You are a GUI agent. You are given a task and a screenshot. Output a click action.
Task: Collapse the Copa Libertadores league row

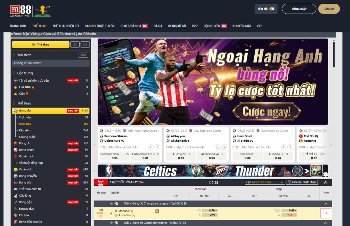tap(326, 223)
